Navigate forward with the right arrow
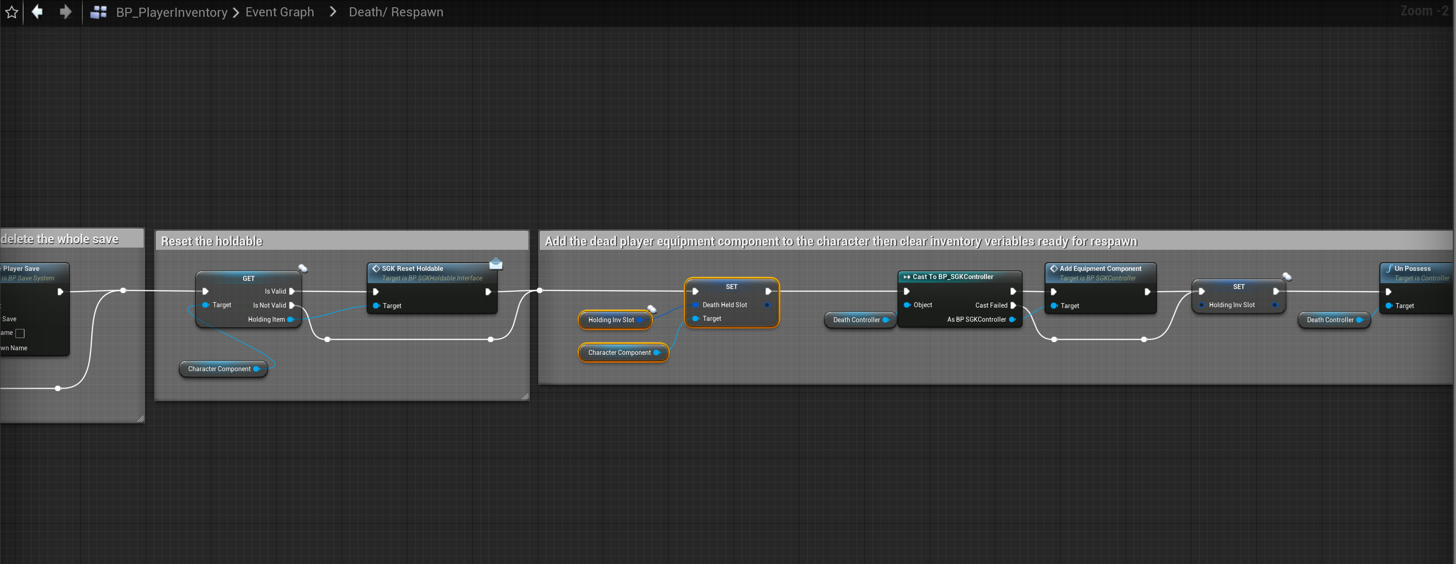The width and height of the screenshot is (1456, 564). pos(66,12)
